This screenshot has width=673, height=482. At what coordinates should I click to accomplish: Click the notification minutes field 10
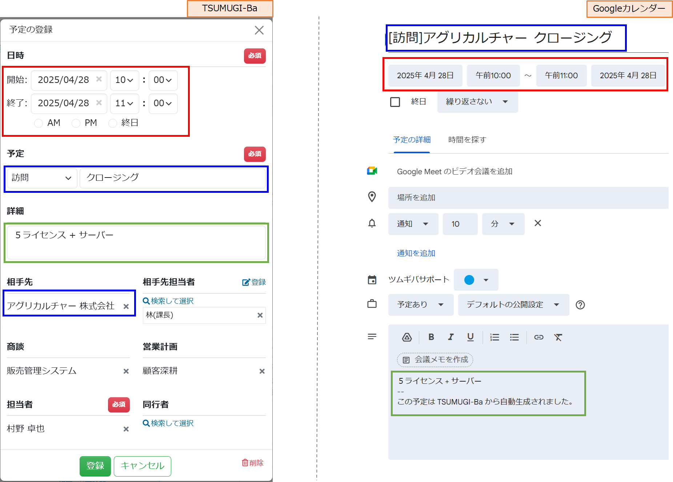[x=460, y=224]
